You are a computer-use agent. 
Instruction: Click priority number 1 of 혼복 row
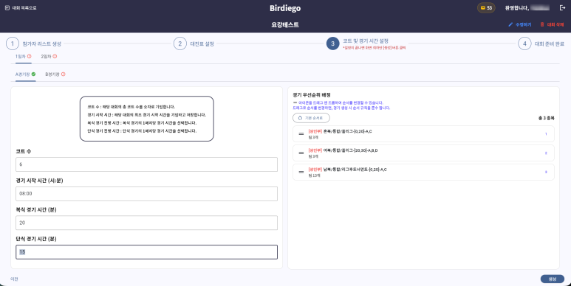point(546,134)
